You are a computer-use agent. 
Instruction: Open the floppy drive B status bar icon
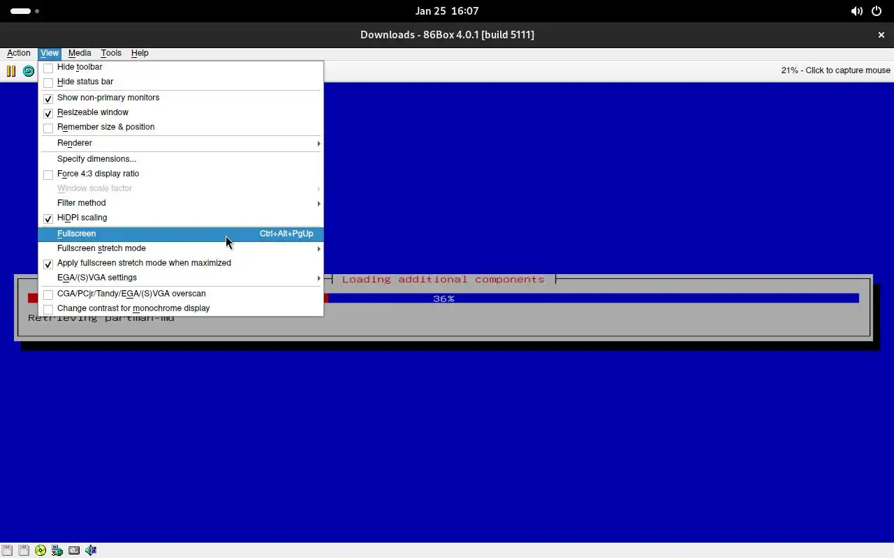tap(24, 550)
